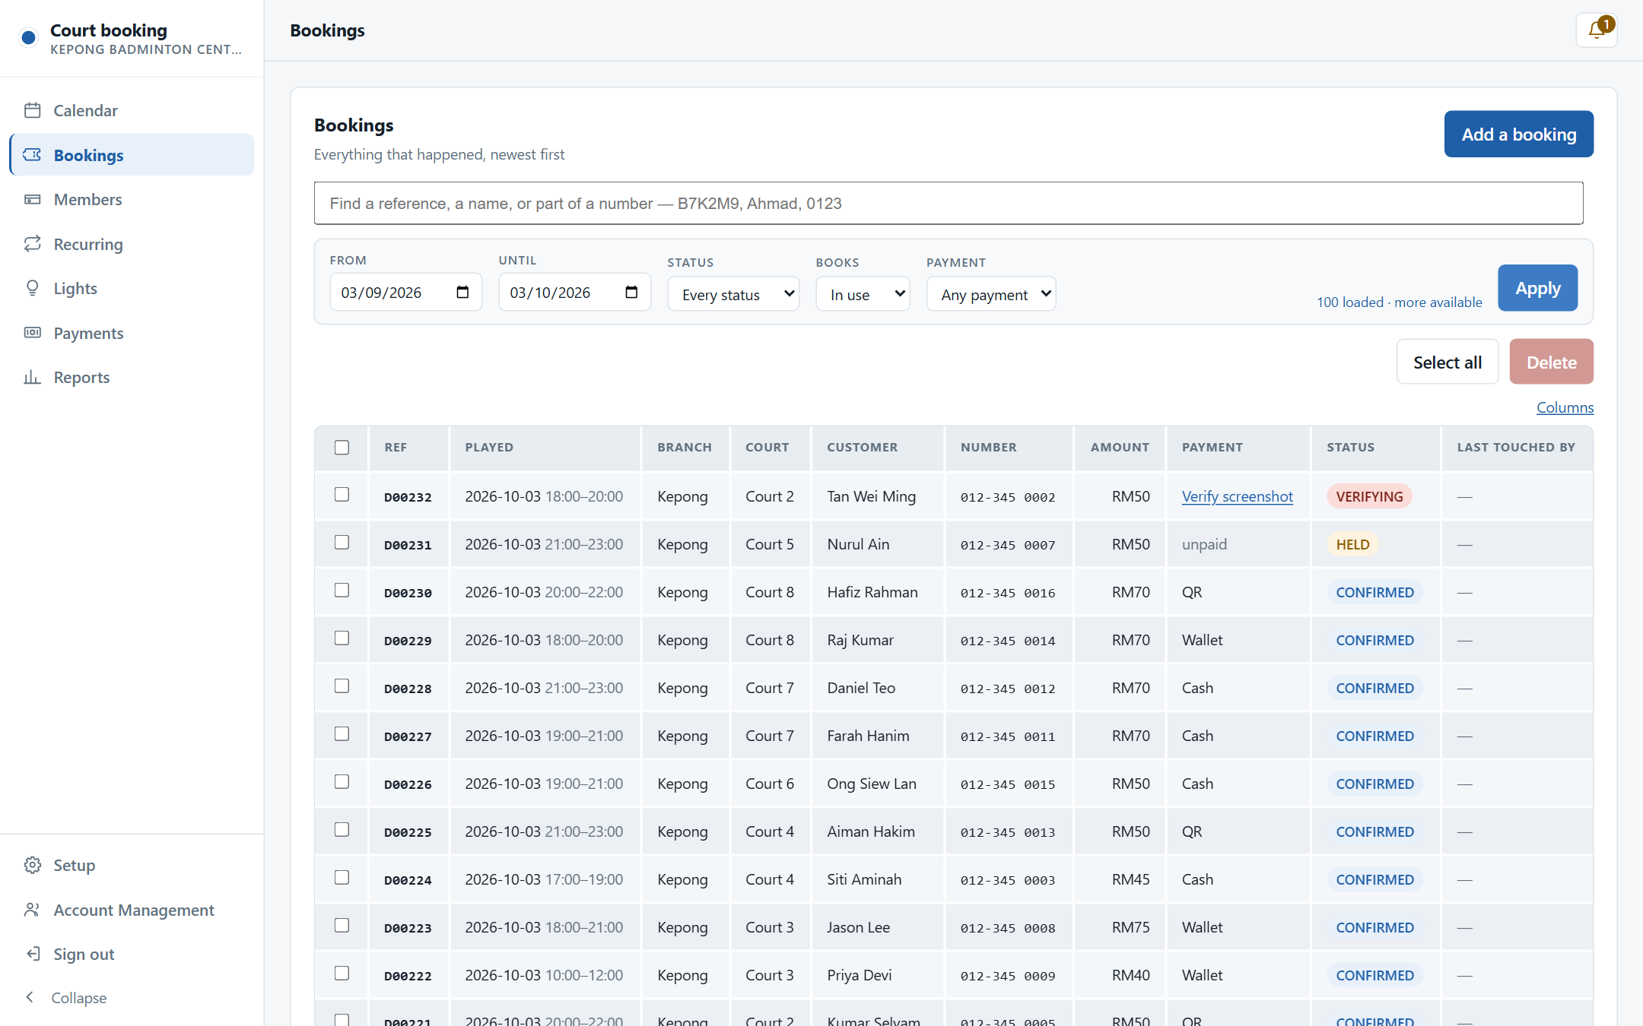Click the VERIFYING status badge
The width and height of the screenshot is (1643, 1026).
click(1369, 496)
